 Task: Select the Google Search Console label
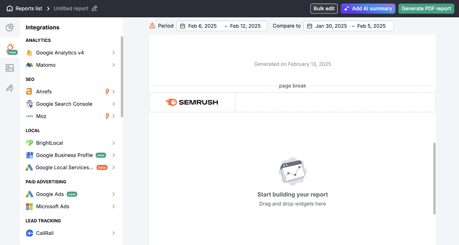coord(64,104)
